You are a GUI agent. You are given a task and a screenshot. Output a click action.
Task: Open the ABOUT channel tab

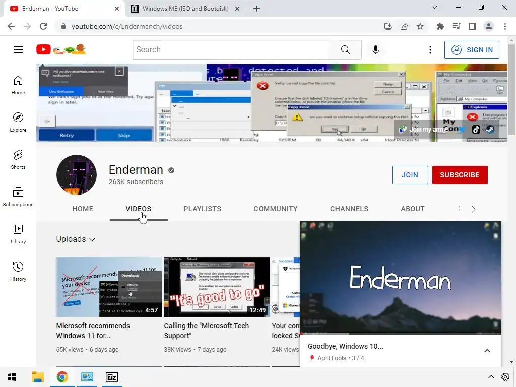point(413,209)
